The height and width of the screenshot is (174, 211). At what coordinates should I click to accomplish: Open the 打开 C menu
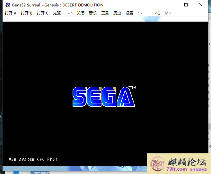[x=43, y=13]
